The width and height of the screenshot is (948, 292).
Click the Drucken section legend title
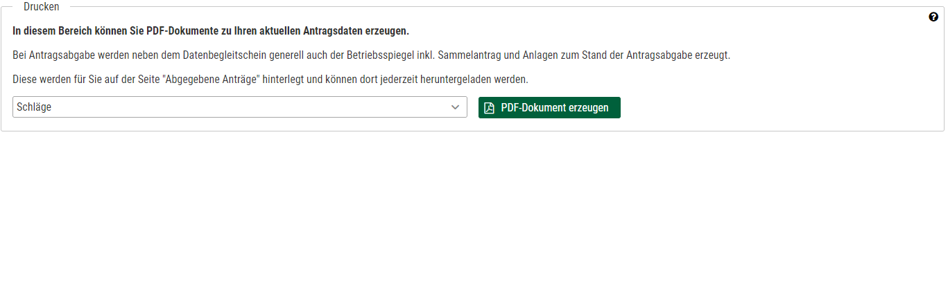pos(42,7)
